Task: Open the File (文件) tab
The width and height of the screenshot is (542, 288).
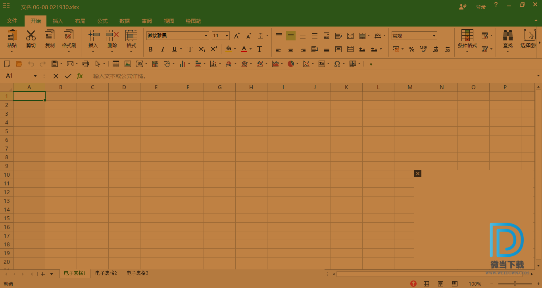Action: [x=12, y=21]
